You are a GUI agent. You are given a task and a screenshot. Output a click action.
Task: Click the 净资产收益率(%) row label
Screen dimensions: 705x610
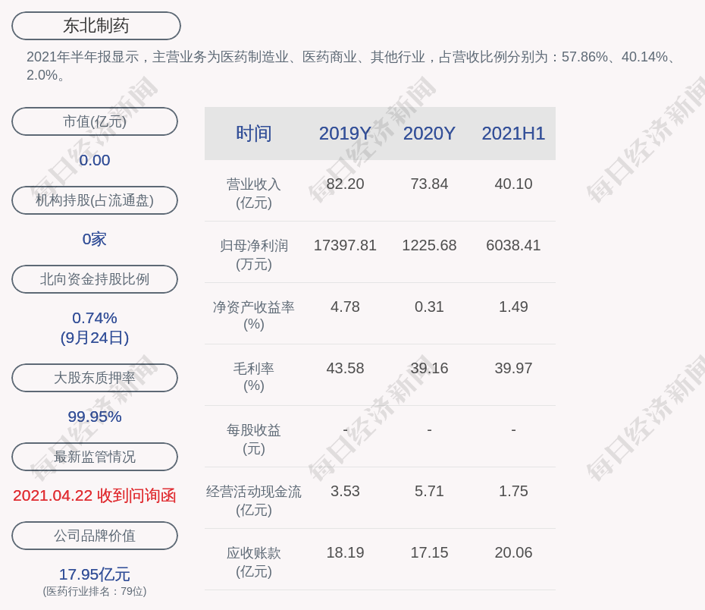point(254,316)
